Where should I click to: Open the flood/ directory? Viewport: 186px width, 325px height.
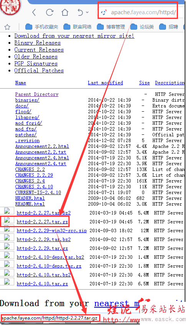[x=23, y=112]
